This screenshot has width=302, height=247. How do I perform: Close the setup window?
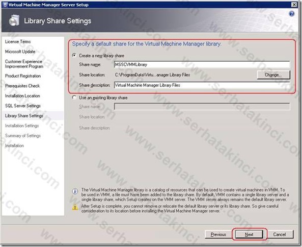pyautogui.click(x=294, y=5)
